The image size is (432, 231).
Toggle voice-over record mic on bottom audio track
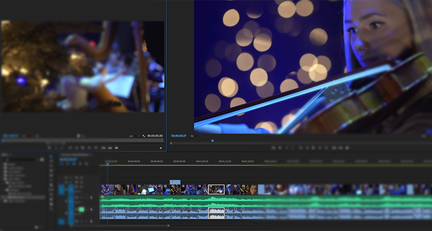click(91, 221)
